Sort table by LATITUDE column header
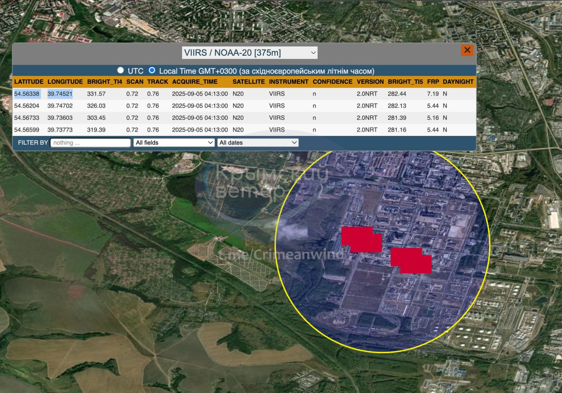562x393 pixels. point(29,82)
